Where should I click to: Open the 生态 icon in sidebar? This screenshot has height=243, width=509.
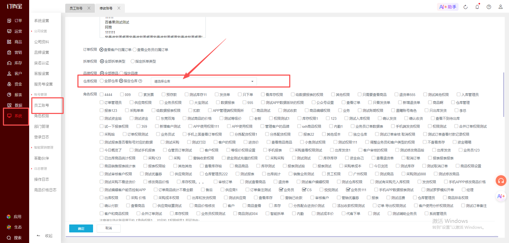click(x=9, y=227)
